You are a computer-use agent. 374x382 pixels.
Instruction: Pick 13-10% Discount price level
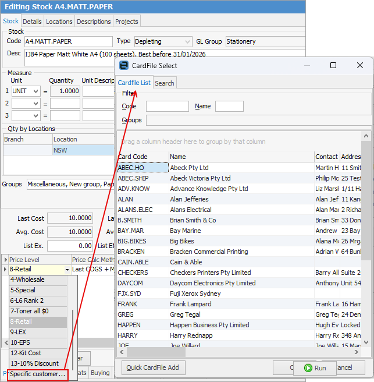click(x=34, y=363)
